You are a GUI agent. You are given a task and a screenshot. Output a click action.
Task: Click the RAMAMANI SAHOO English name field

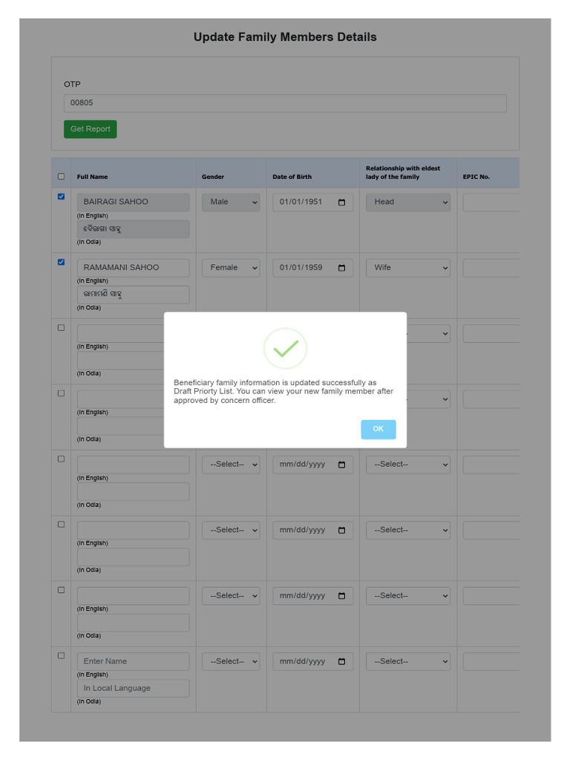click(x=134, y=267)
